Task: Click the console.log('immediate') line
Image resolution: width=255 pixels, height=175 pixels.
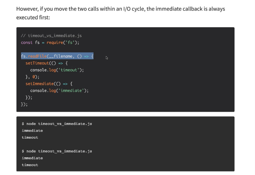Action: (59, 90)
